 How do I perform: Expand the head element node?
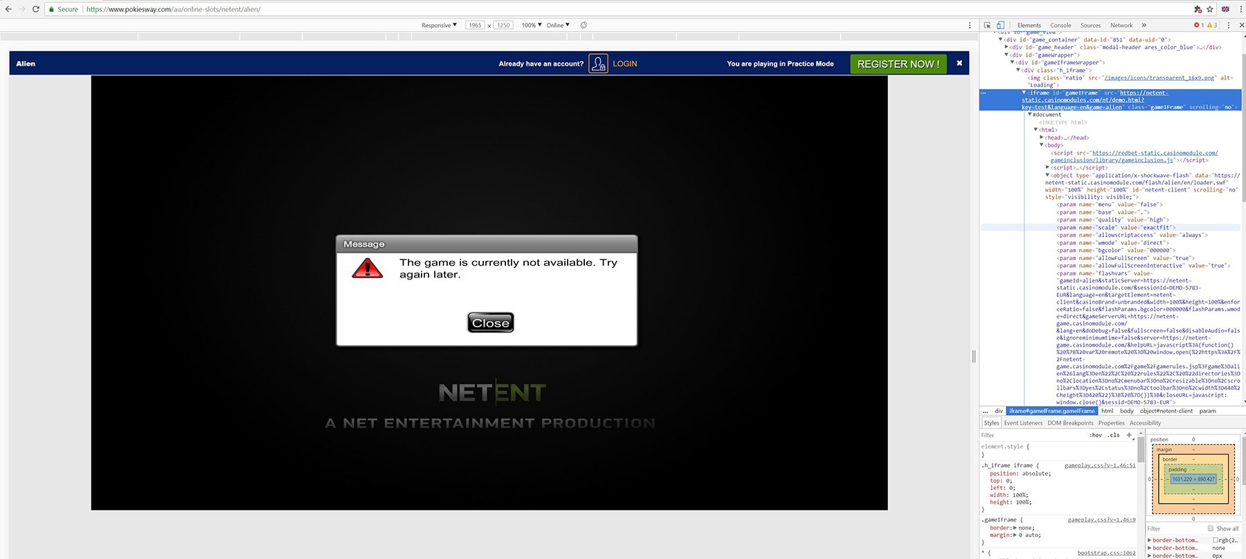(x=1042, y=138)
